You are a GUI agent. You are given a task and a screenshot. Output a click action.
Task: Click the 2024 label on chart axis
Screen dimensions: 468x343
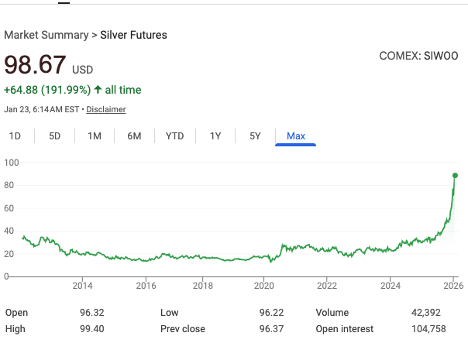point(391,286)
